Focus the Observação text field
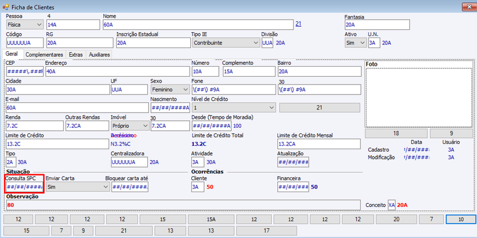 click(183, 205)
